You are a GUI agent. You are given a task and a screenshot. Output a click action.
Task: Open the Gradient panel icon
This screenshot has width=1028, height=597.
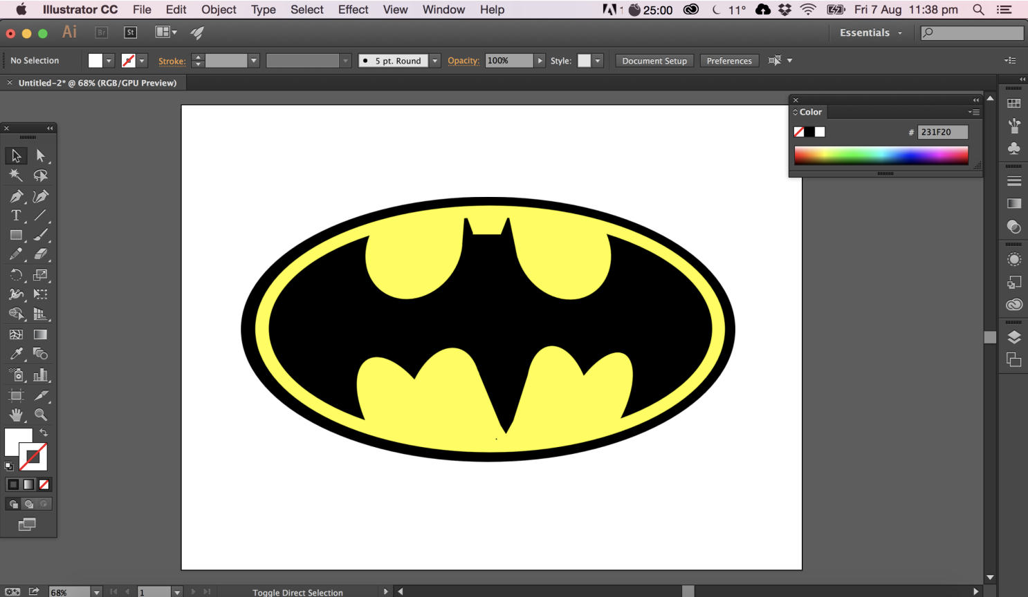1013,203
